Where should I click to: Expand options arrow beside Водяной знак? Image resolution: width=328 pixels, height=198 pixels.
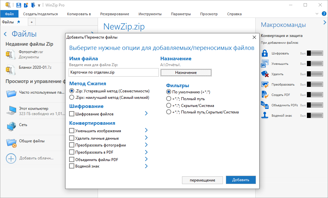146,166
